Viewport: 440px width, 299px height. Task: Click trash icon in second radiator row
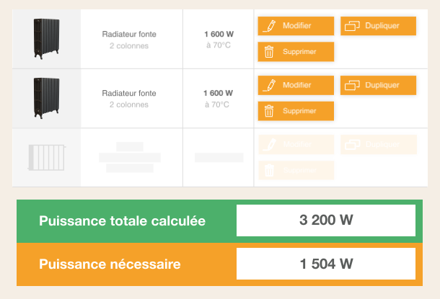pyautogui.click(x=269, y=111)
